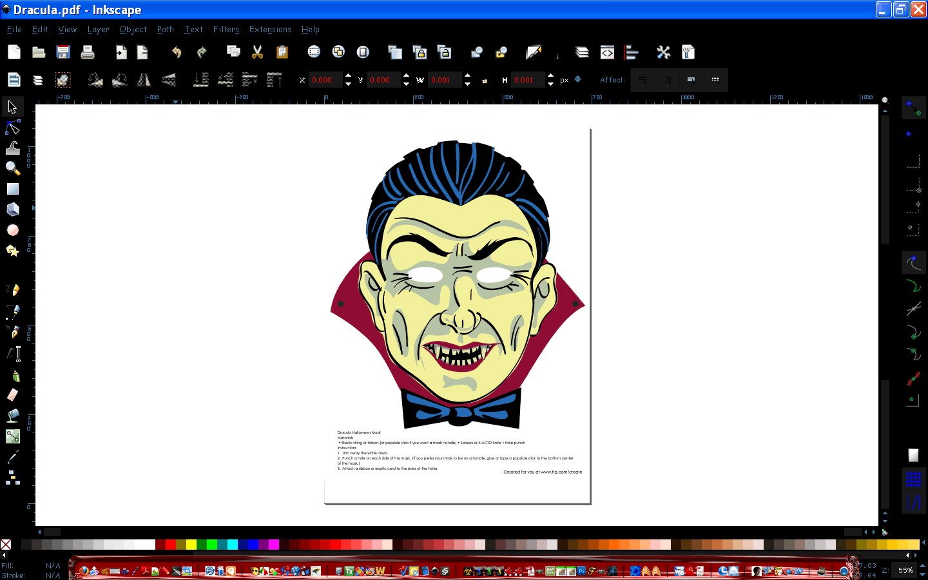Undo the last action

click(x=177, y=52)
